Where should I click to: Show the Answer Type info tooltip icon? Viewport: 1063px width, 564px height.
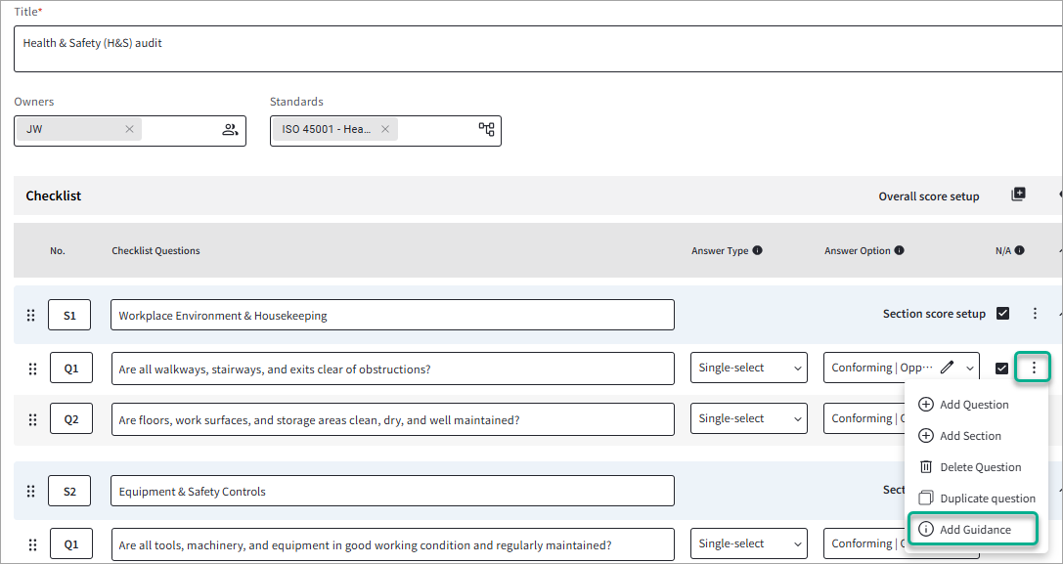point(757,250)
